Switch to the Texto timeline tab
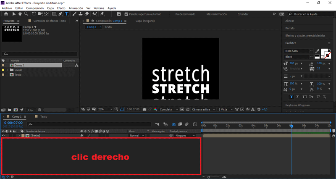This screenshot has height=179, width=336. 43,116
